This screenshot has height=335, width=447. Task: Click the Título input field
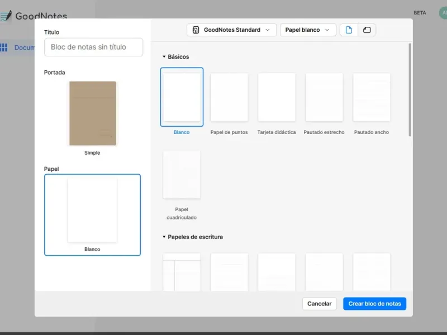[x=93, y=47]
